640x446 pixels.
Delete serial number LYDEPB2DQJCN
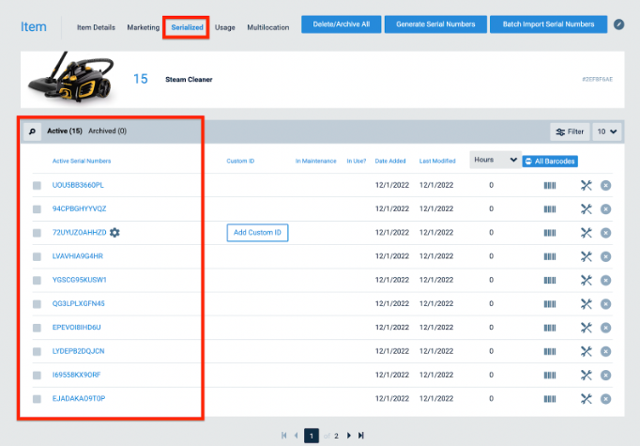pos(605,351)
